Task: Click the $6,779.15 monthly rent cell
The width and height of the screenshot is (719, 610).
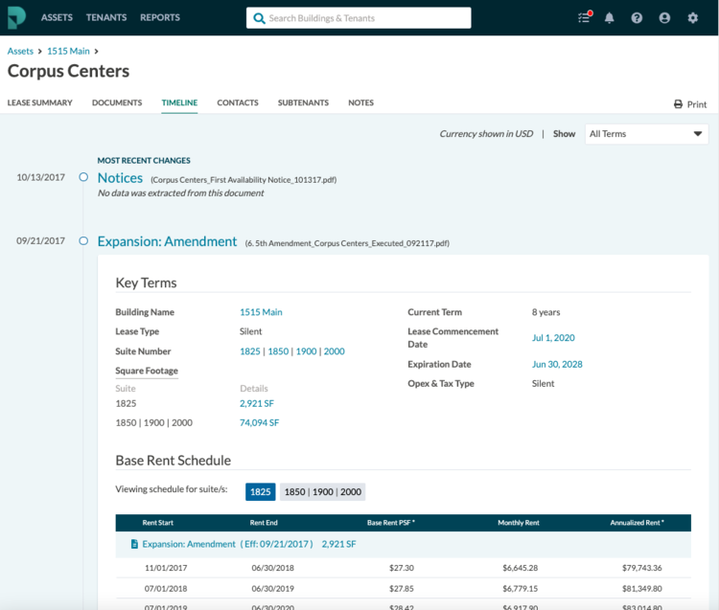Action: tap(521, 589)
